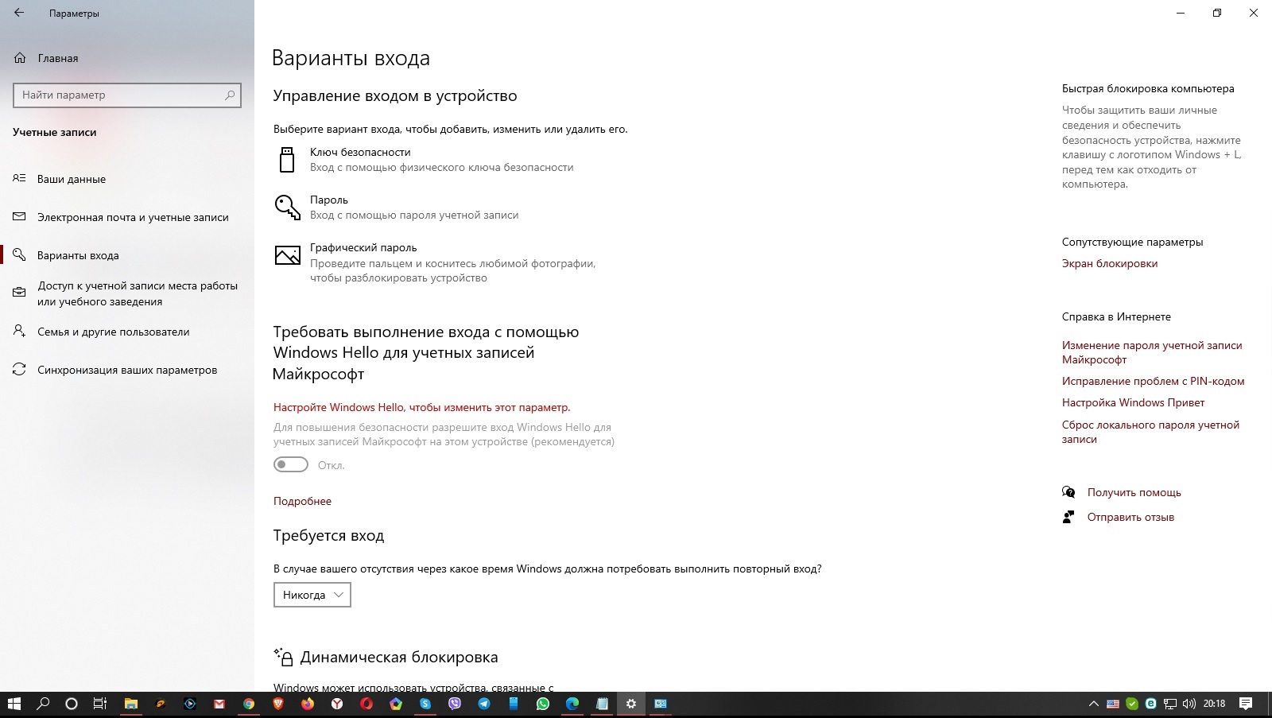Open the Action Center notifications icon

pos(1246,704)
